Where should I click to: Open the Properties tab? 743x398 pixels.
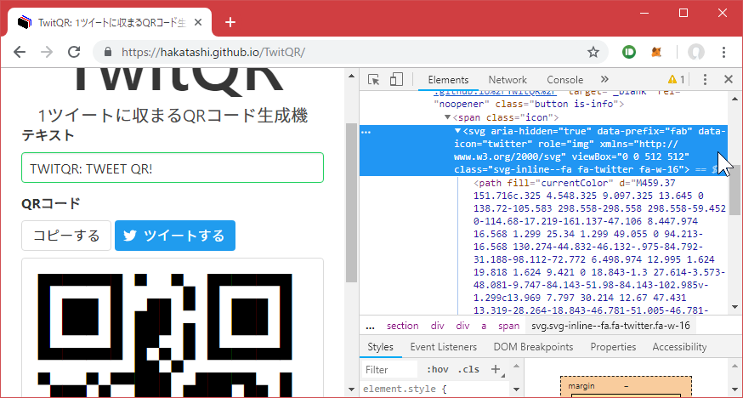click(613, 347)
